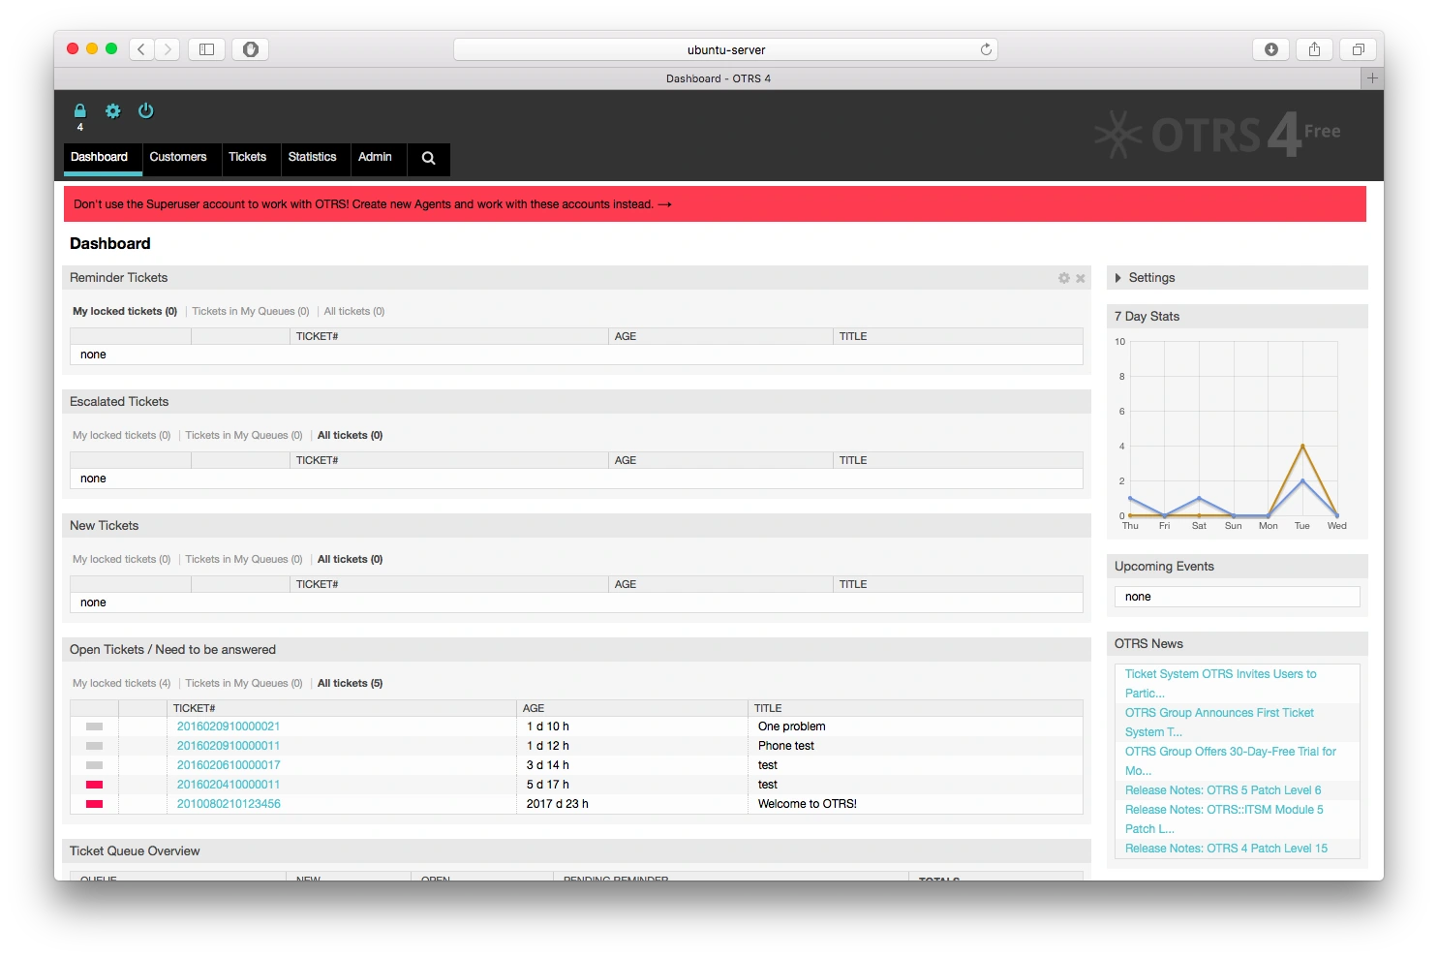Viewport: 1438px width, 958px height.
Task: Click the Dashboard - OTRS 4 tab title
Action: click(719, 78)
